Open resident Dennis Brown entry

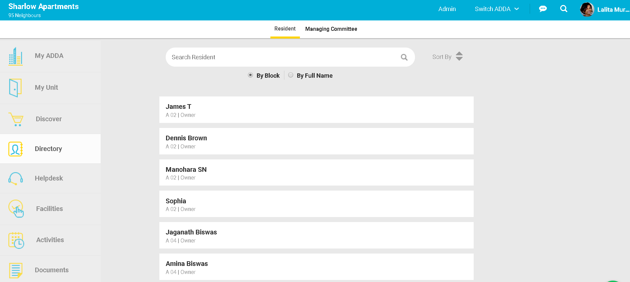point(316,141)
